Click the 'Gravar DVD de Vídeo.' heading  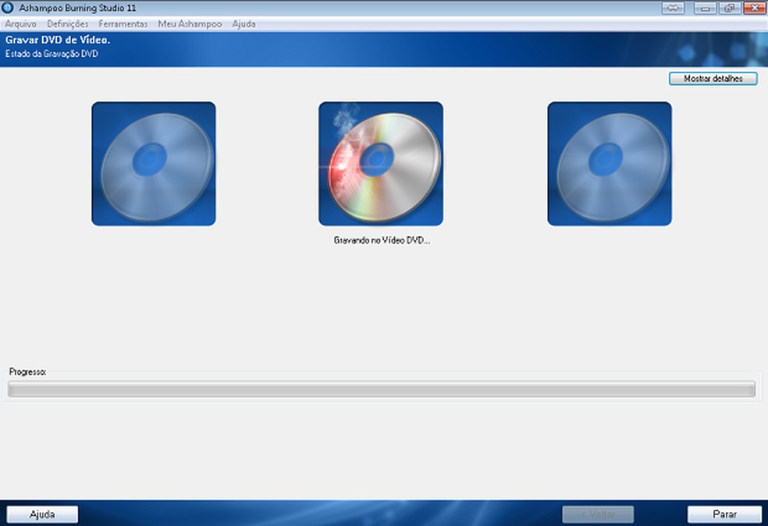pos(58,40)
